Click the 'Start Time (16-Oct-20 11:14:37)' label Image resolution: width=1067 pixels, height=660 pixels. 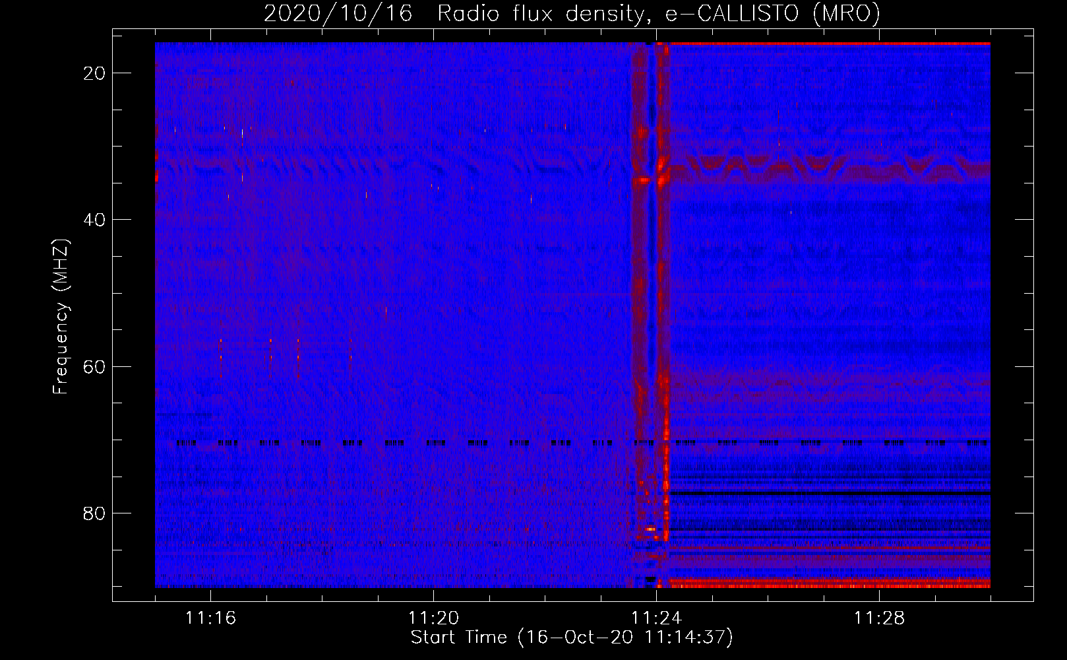coord(572,638)
